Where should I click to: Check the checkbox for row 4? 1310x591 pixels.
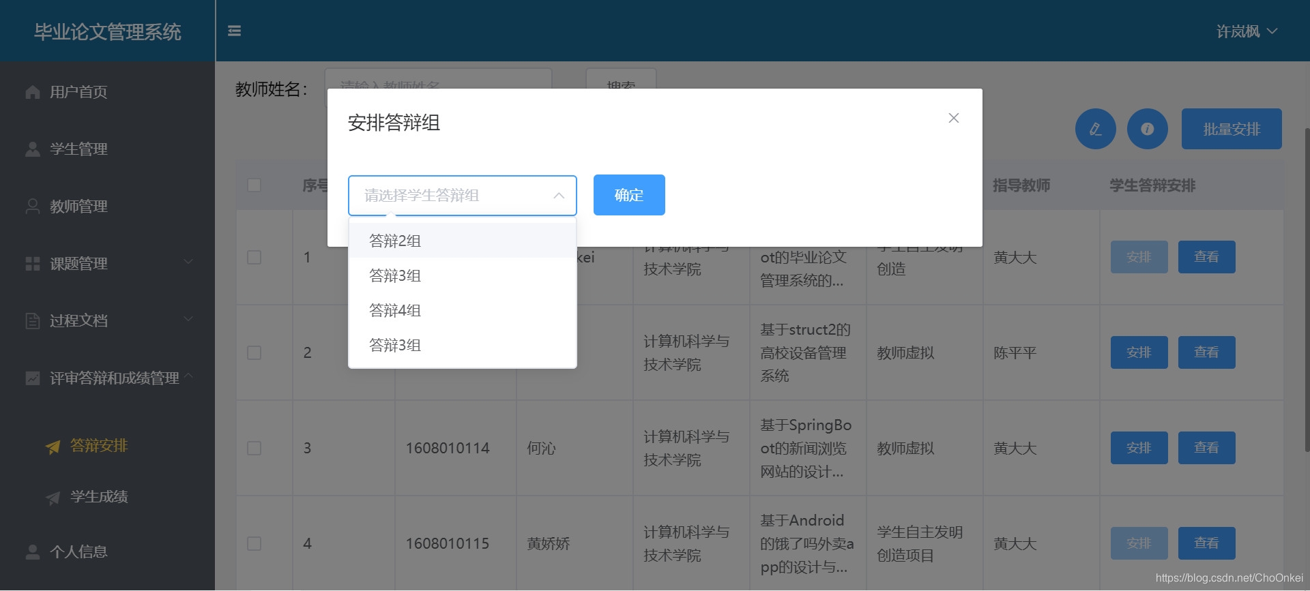point(254,543)
